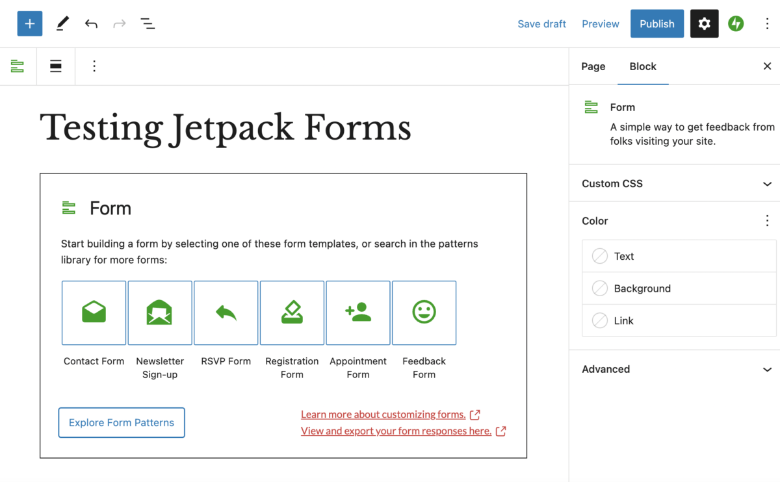
Task: Click the Explore Form Patterns button
Action: coord(122,422)
